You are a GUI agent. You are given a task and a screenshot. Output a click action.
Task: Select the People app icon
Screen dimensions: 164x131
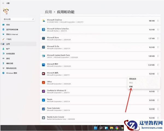click(x=43, y=100)
